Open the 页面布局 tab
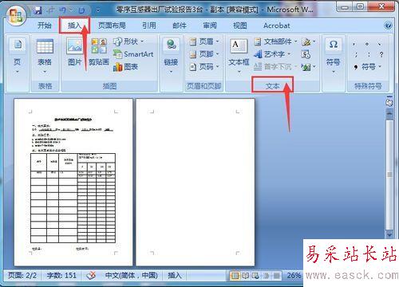The width and height of the screenshot is (399, 287). (112, 26)
